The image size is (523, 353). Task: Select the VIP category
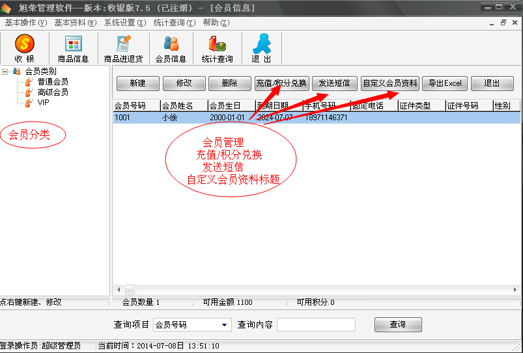point(44,102)
